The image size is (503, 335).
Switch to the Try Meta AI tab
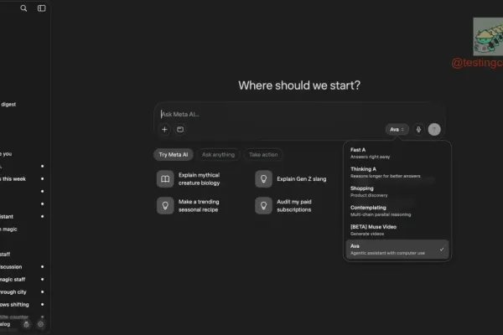click(x=174, y=154)
